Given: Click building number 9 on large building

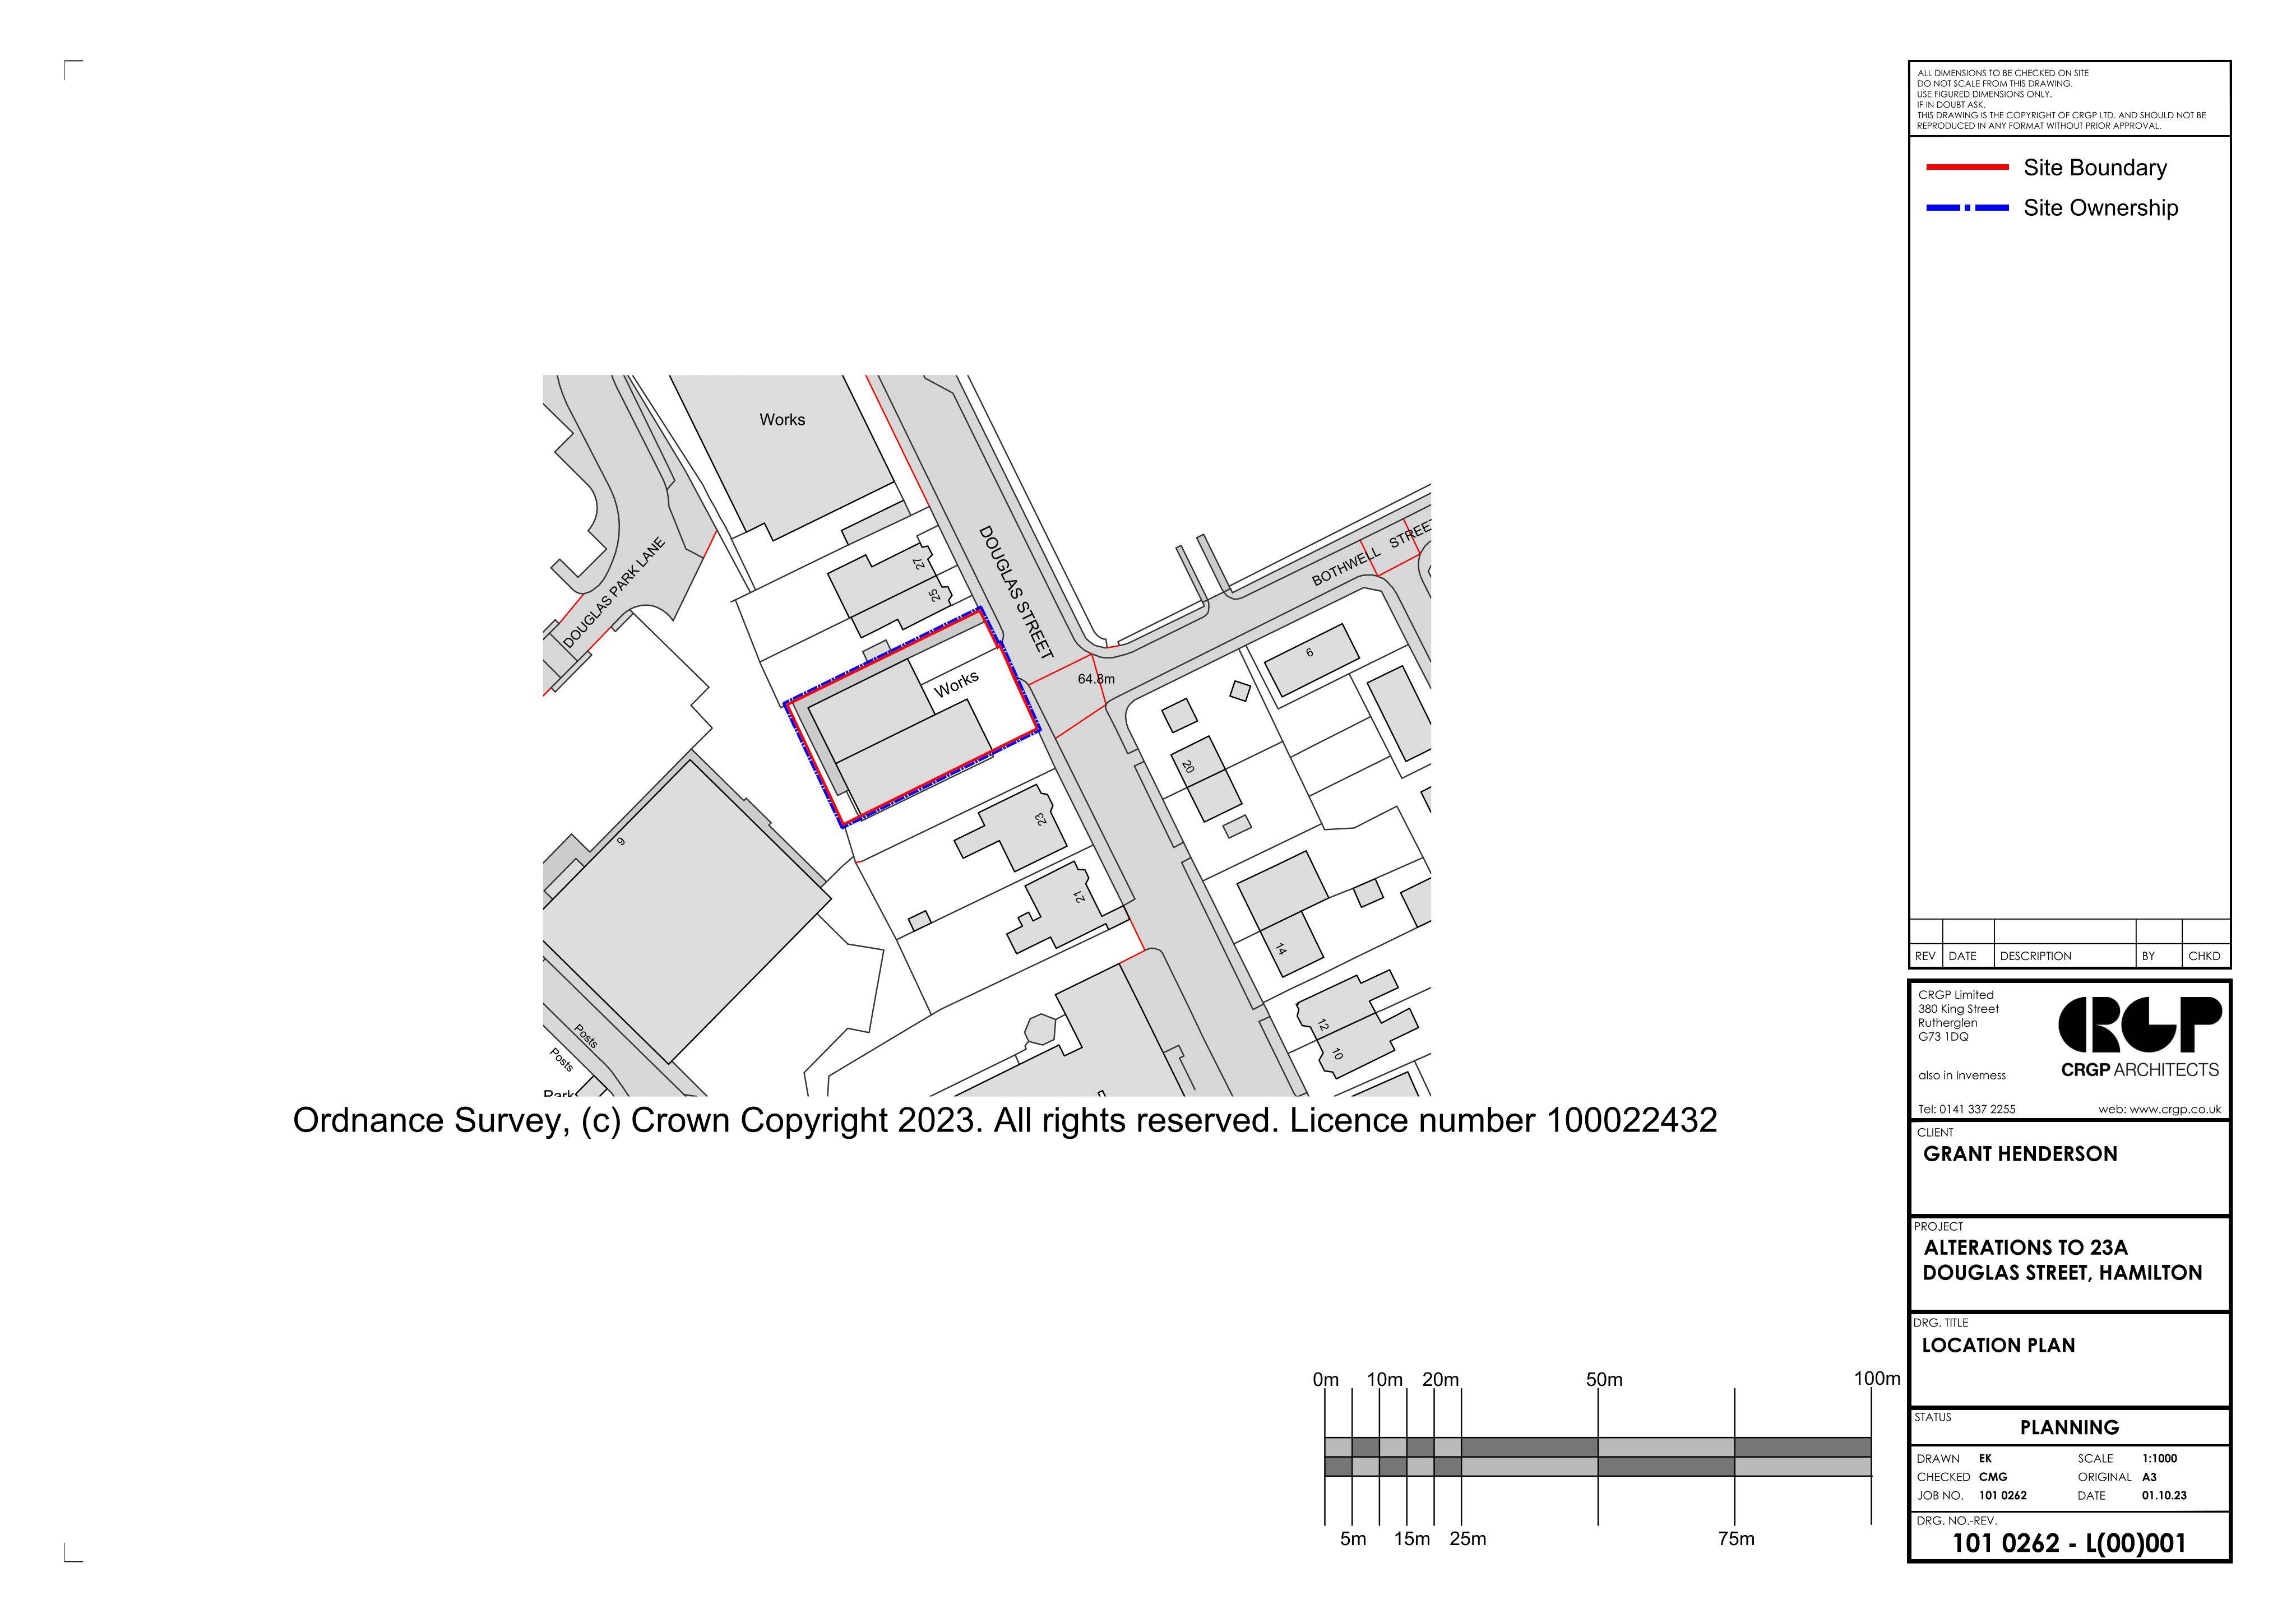Looking at the screenshot, I should [621, 841].
